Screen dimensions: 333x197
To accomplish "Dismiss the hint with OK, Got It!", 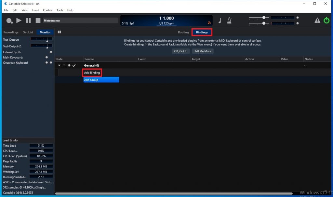I will click(x=181, y=51).
